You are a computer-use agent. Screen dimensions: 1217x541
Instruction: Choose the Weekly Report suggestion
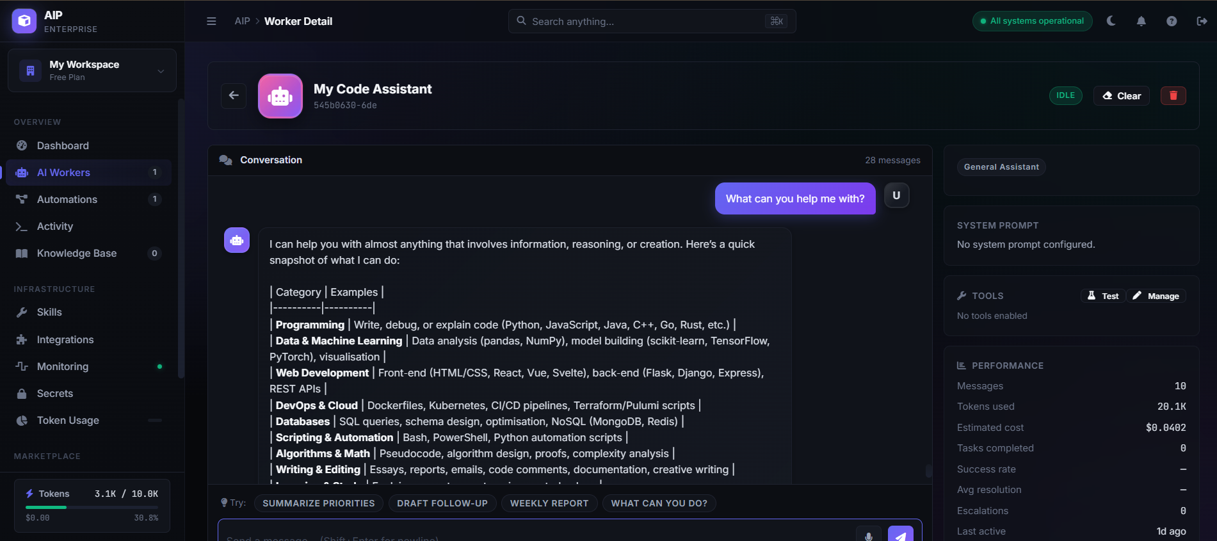click(549, 503)
